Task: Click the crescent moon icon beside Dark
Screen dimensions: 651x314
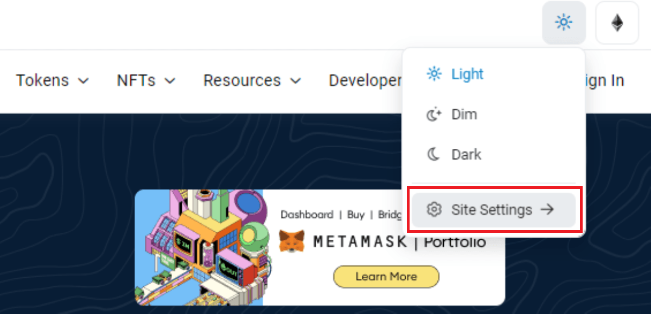Action: point(433,154)
